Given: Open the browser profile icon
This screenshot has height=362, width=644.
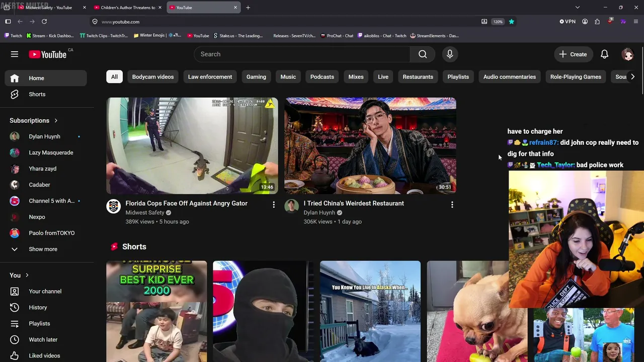Looking at the screenshot, I should [x=585, y=22].
